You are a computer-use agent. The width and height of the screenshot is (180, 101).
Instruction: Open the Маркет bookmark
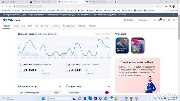pyautogui.click(x=52, y=10)
